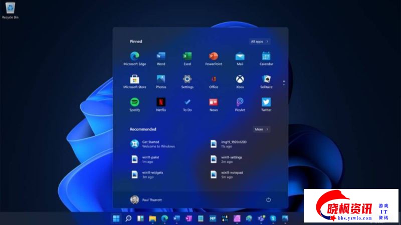Open the pinned Twitter app
401x225 pixels.
click(x=266, y=102)
